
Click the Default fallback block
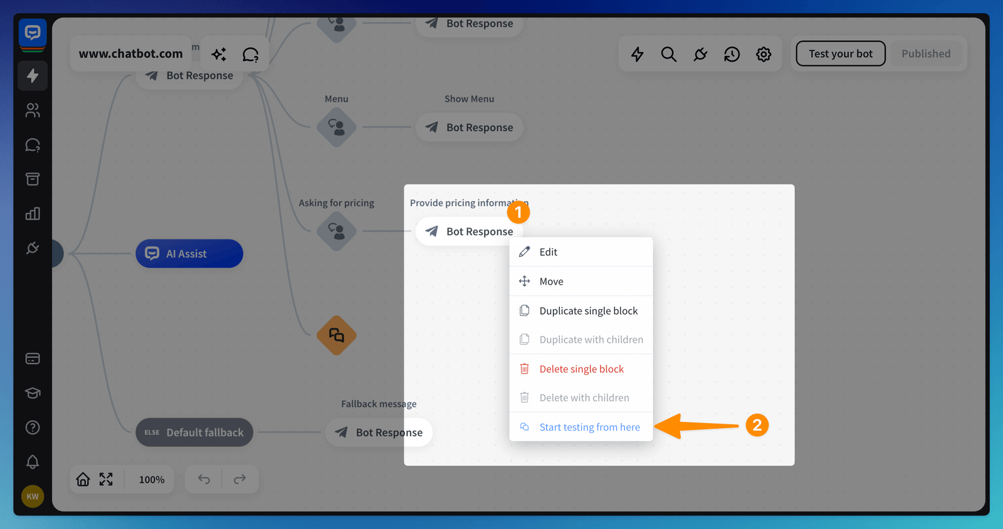(x=194, y=432)
